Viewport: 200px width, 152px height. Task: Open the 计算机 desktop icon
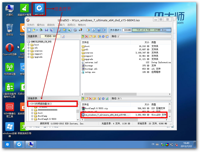tap(9, 10)
